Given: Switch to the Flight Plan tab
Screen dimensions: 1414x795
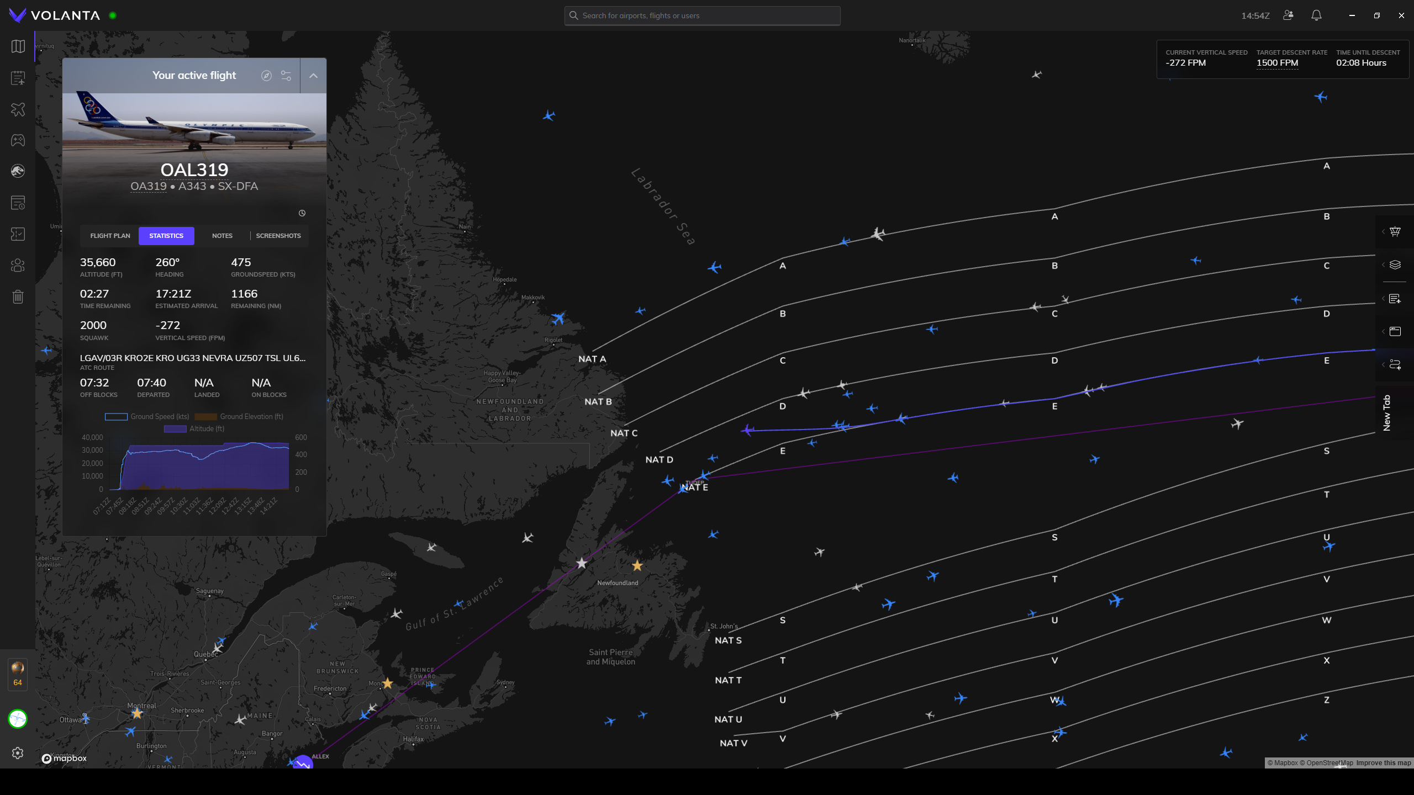Looking at the screenshot, I should tap(110, 236).
